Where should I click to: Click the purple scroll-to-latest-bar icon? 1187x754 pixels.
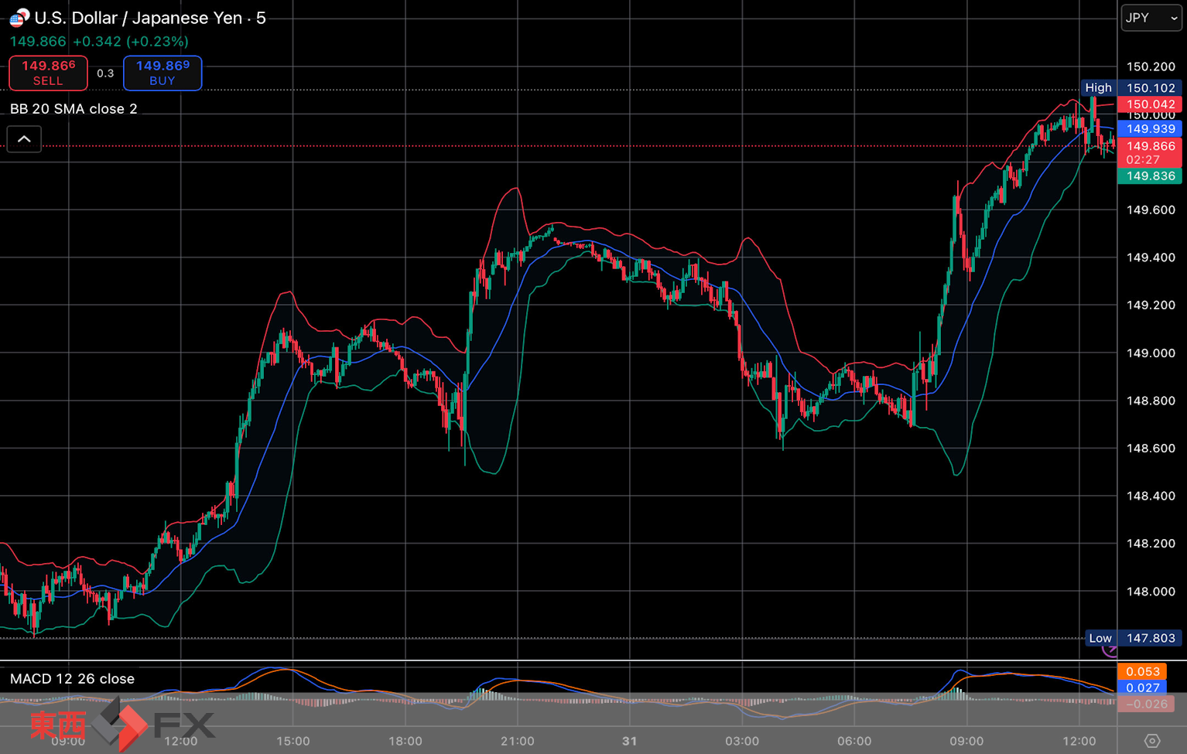click(x=1110, y=650)
